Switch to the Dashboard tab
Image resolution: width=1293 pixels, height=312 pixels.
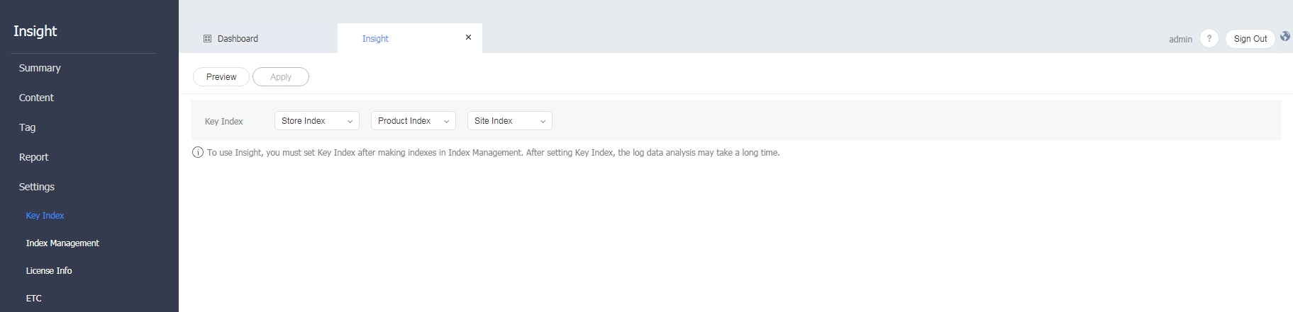pos(238,39)
